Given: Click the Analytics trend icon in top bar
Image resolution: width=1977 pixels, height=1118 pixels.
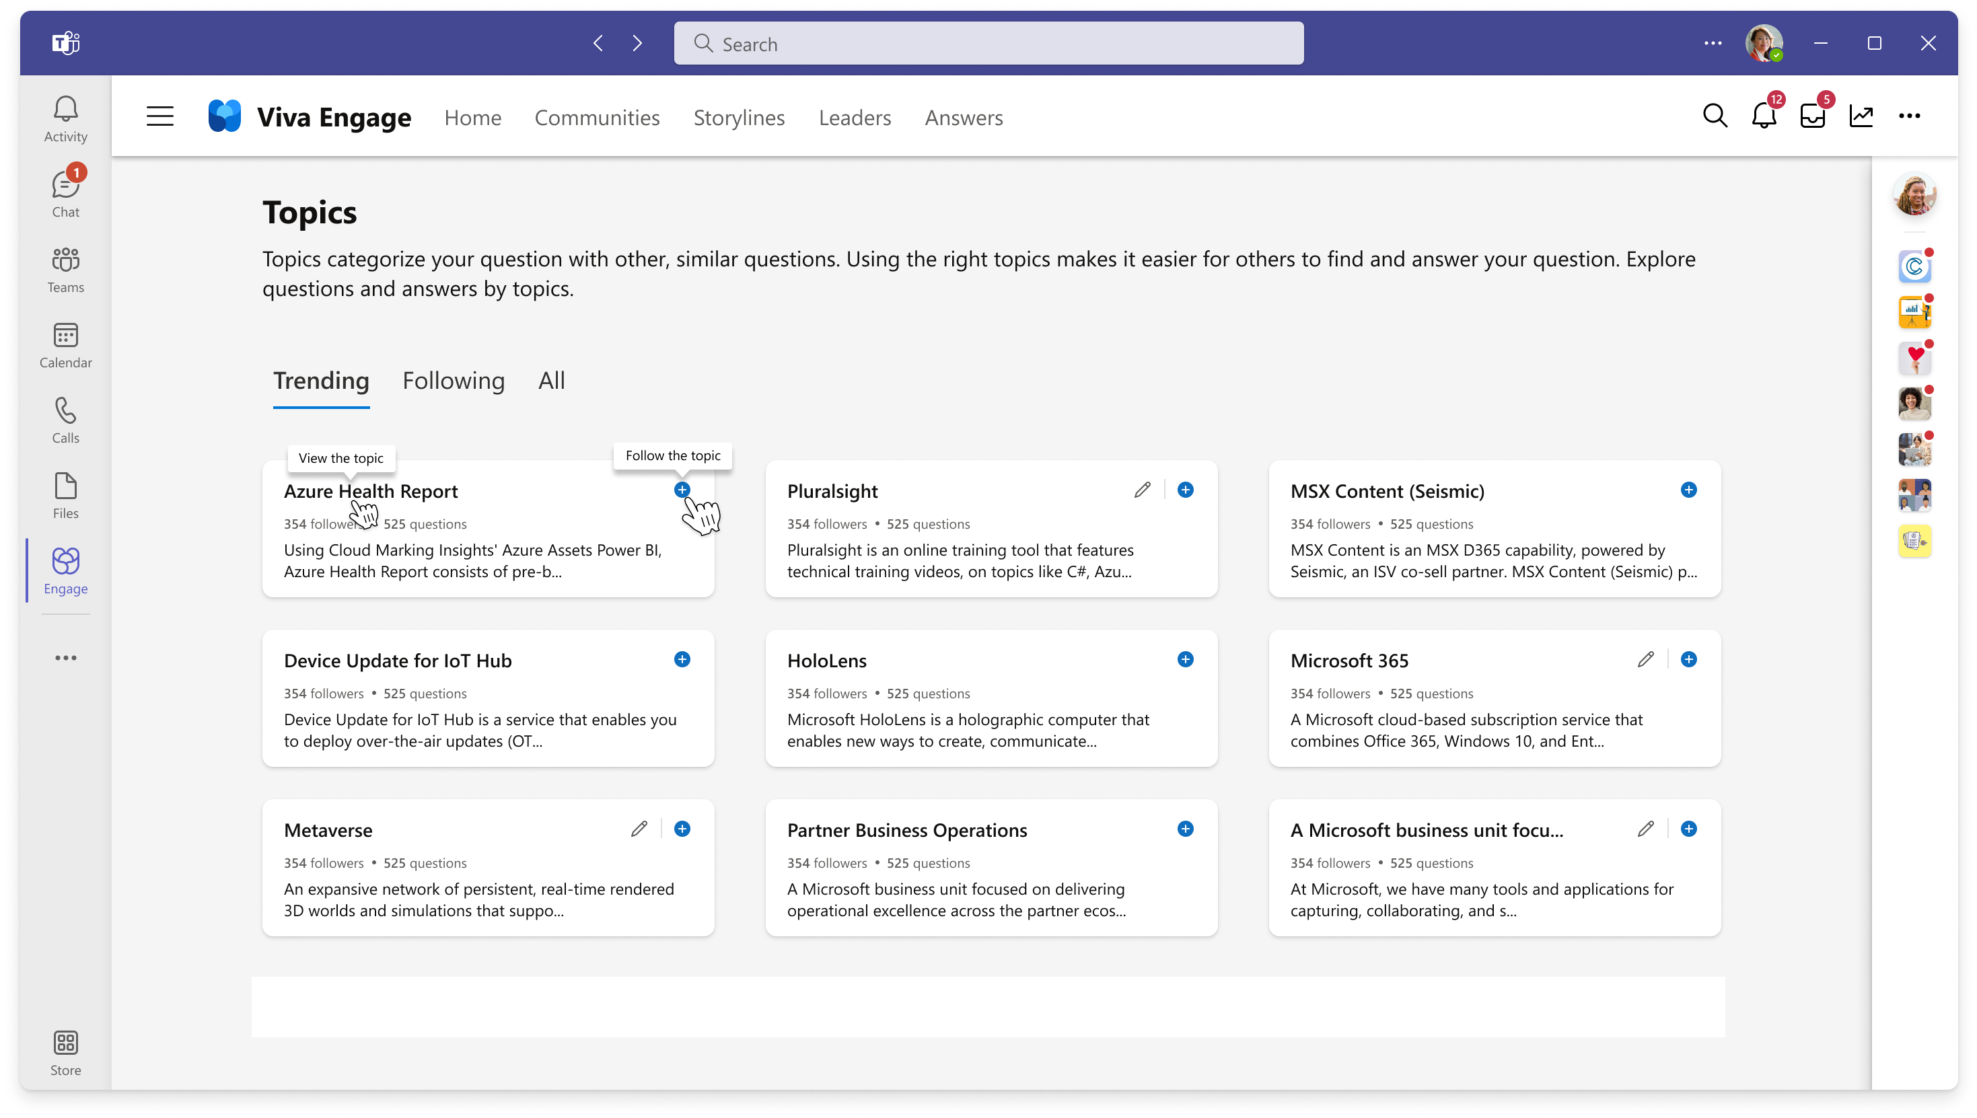Looking at the screenshot, I should pos(1861,115).
